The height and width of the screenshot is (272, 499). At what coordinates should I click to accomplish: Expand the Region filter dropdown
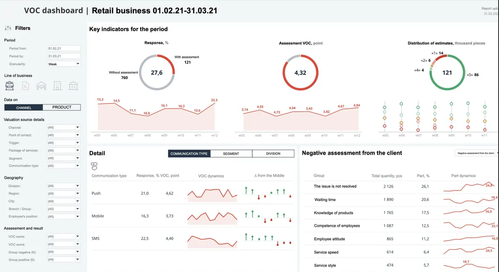(x=64, y=194)
